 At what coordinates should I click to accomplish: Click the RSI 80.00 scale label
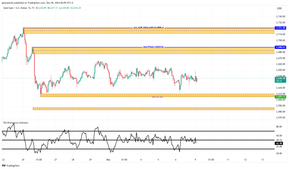click(279, 127)
